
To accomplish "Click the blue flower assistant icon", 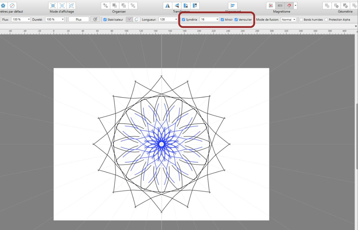I will pyautogui.click(x=3, y=5).
